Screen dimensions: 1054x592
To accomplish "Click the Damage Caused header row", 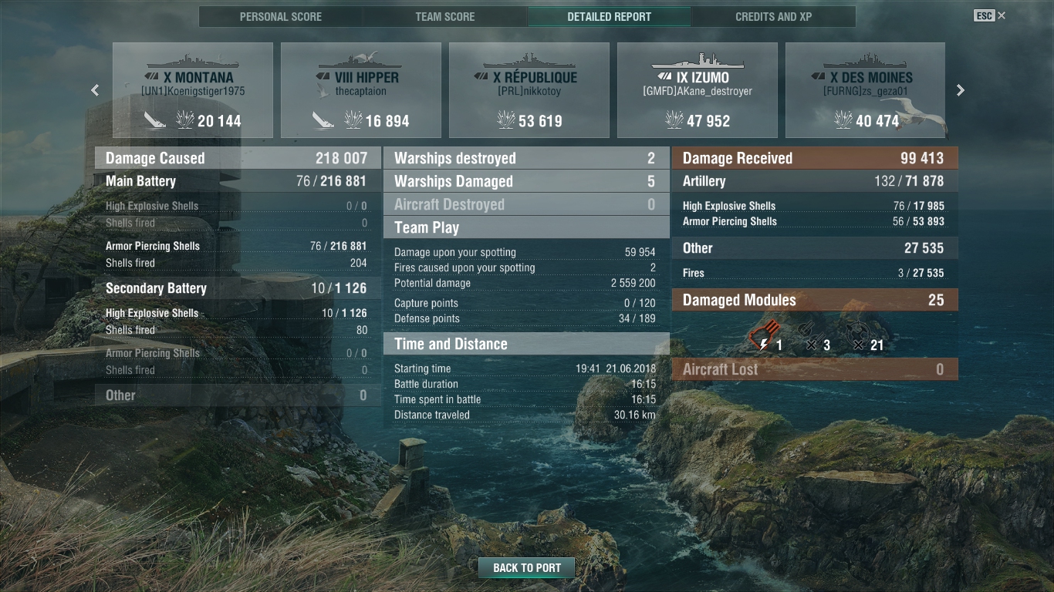I will (x=238, y=158).
